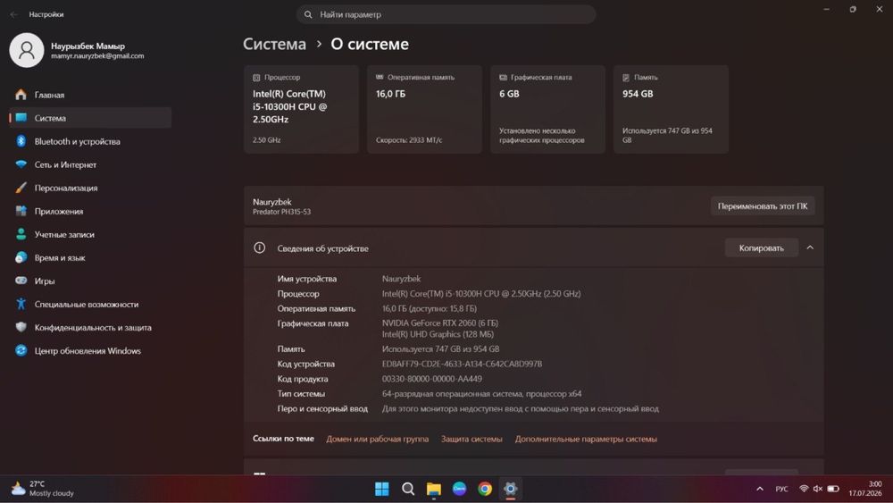Open Домен или рабочая группа link
The height and width of the screenshot is (503, 893).
[x=377, y=439]
